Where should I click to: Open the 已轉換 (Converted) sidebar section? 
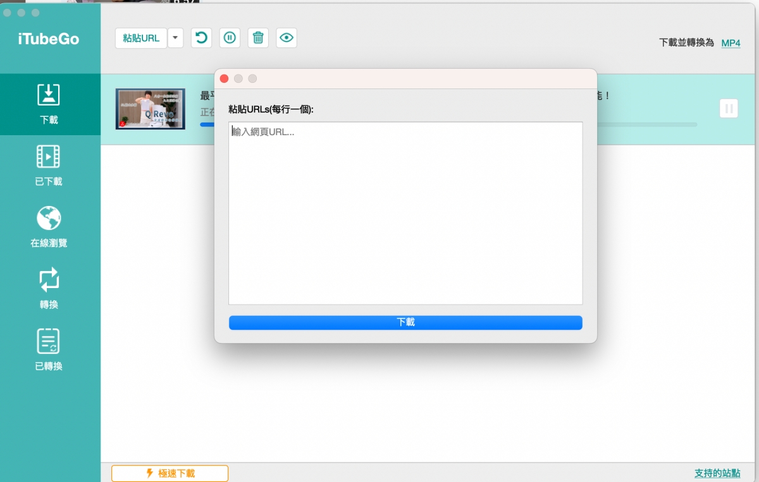(x=49, y=350)
